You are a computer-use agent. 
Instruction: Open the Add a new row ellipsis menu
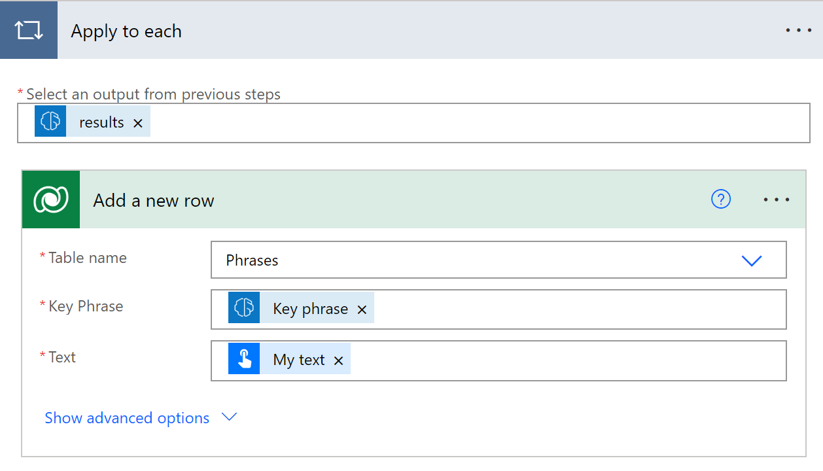pyautogui.click(x=777, y=200)
